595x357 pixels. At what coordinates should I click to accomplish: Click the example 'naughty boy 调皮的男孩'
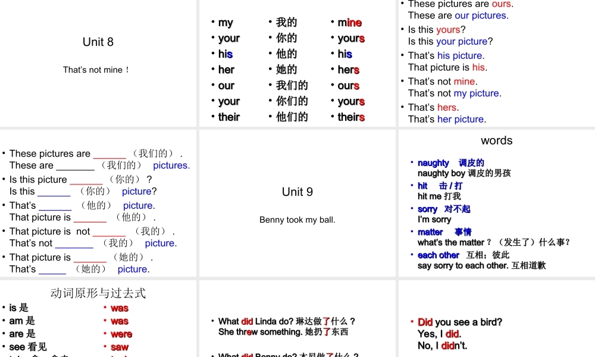464,173
